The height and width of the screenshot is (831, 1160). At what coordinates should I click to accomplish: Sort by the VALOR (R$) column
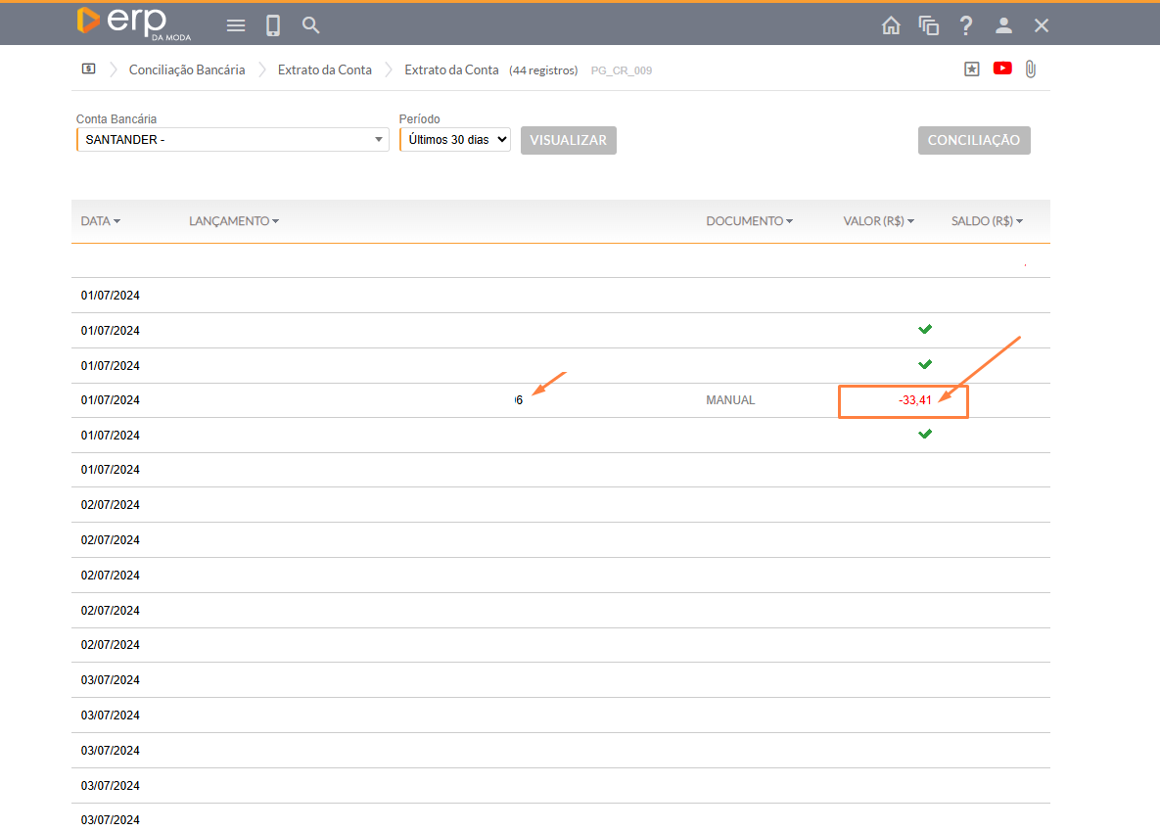click(x=878, y=221)
